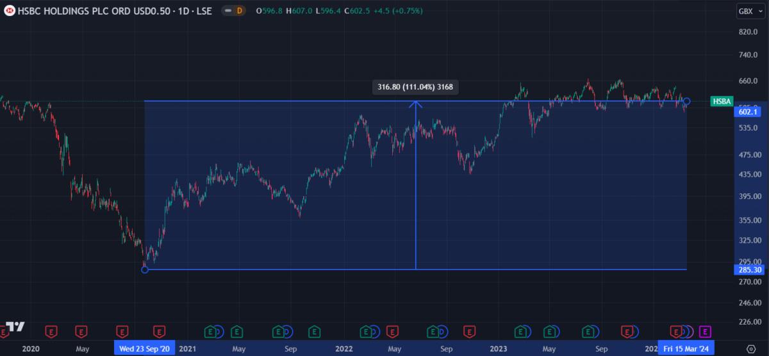Click the green HSBA price scale label
Image resolution: width=769 pixels, height=356 pixels.
[x=722, y=101]
